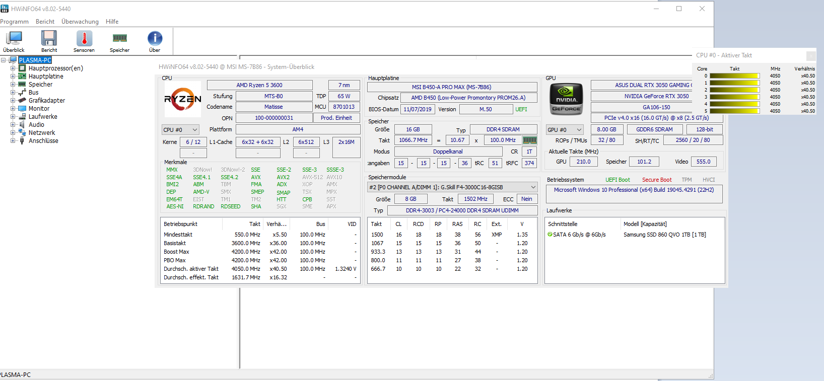
Task: Open the Überwachung menu
Action: tap(80, 22)
